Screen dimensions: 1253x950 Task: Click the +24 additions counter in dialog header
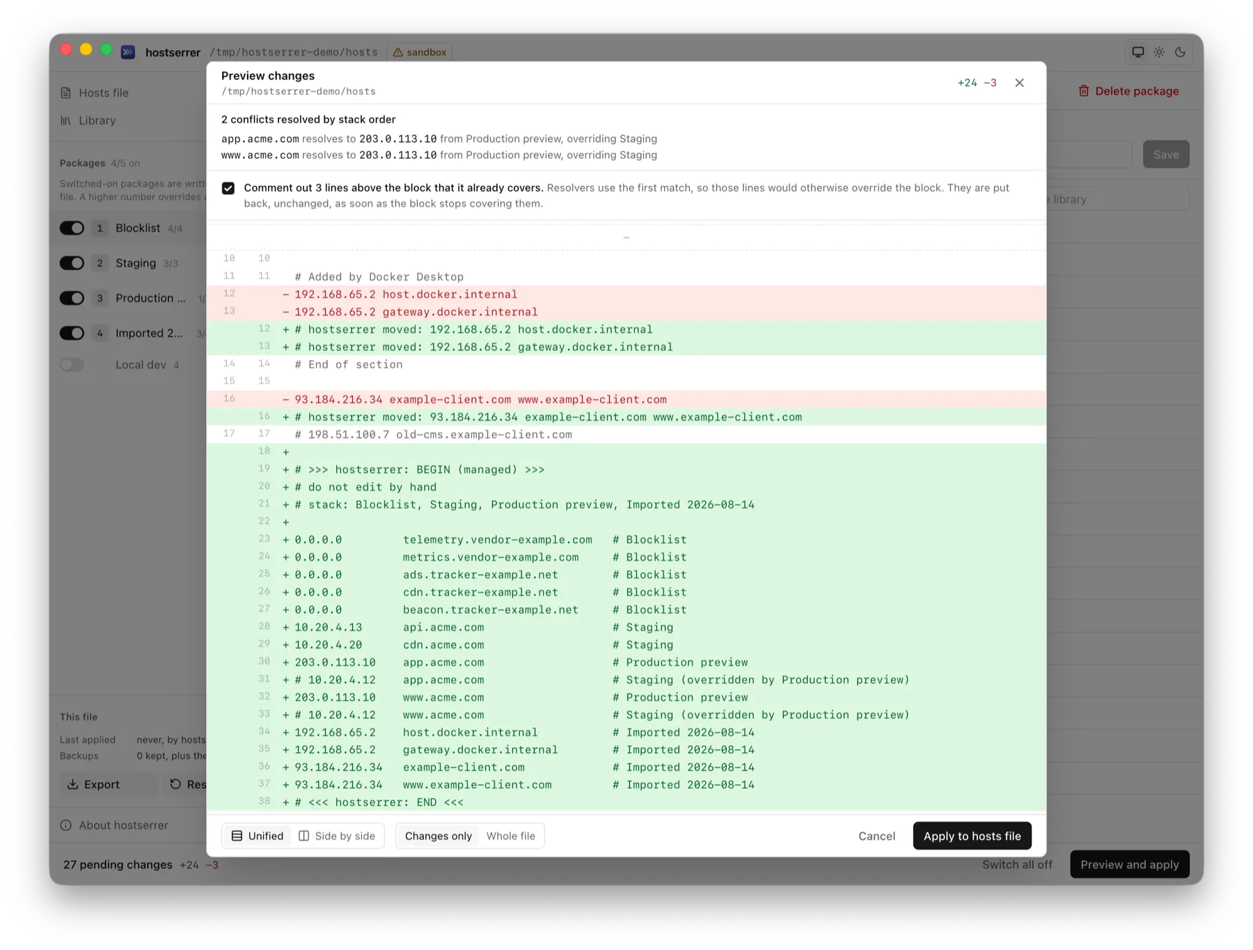coord(967,83)
